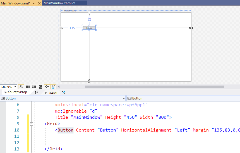Switch to the XAML tab

coord(52,93)
